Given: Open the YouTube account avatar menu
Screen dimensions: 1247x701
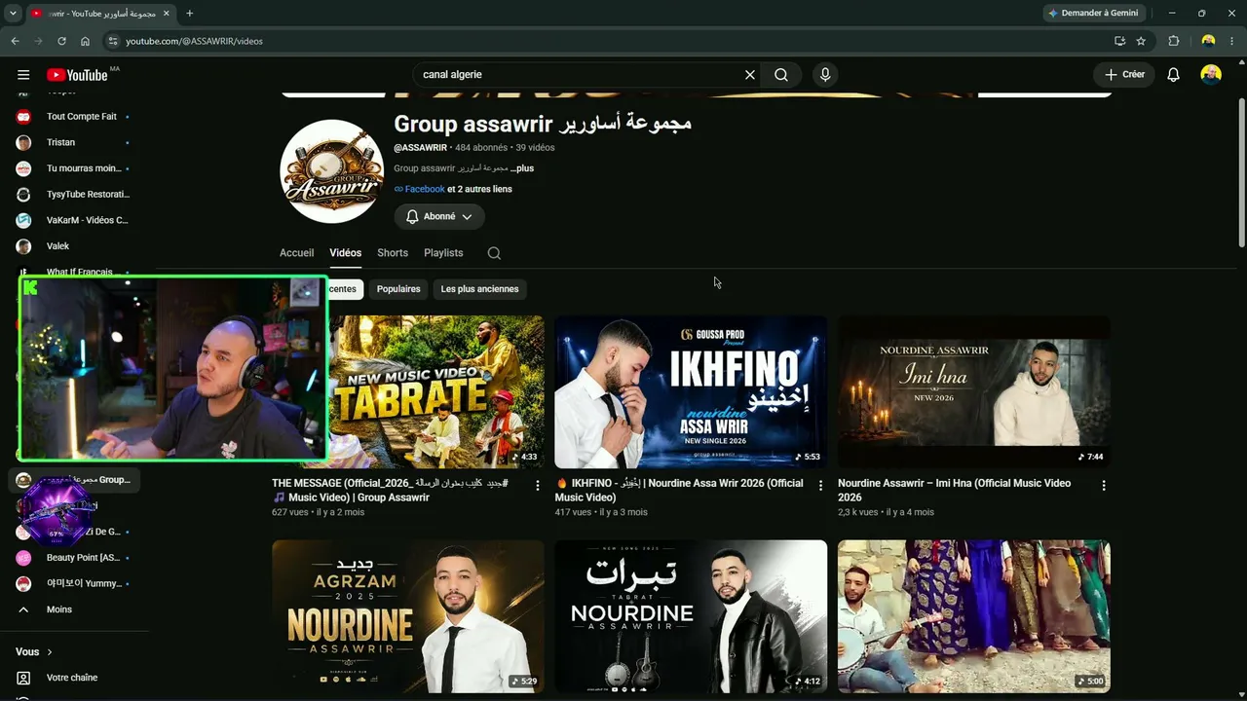Looking at the screenshot, I should (x=1211, y=75).
